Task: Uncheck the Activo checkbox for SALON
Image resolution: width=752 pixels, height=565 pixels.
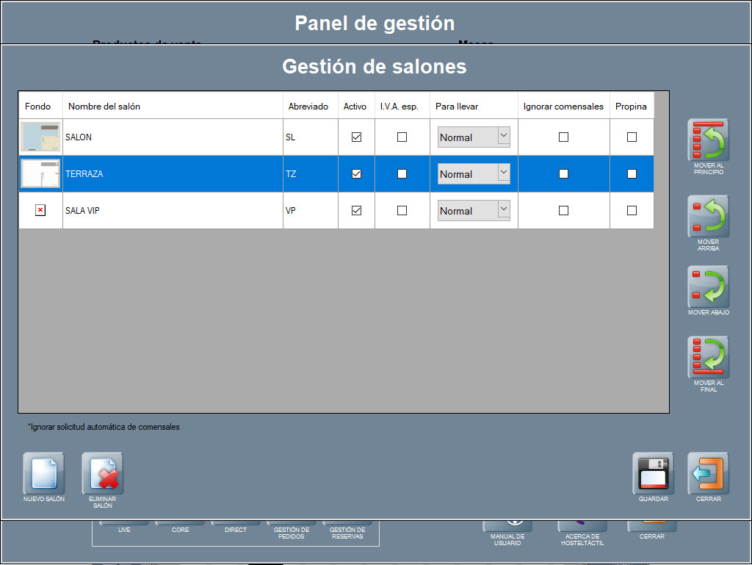Action: tap(356, 137)
